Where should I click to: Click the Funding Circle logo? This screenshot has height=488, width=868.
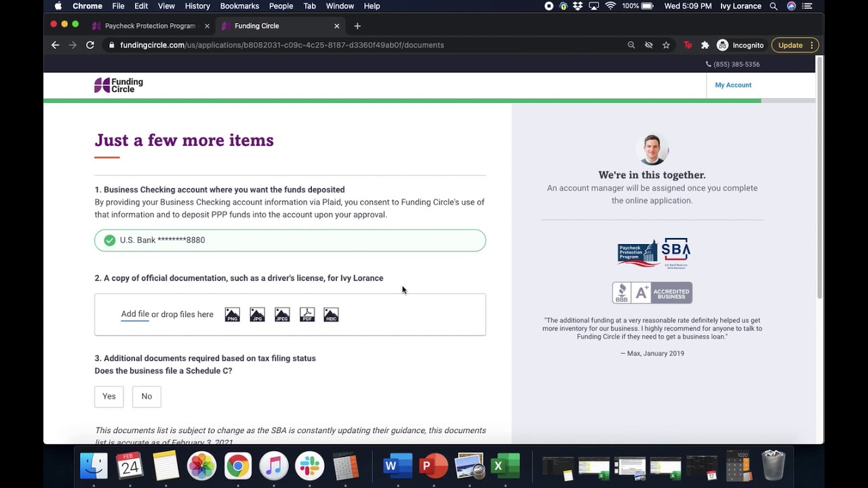(x=119, y=85)
